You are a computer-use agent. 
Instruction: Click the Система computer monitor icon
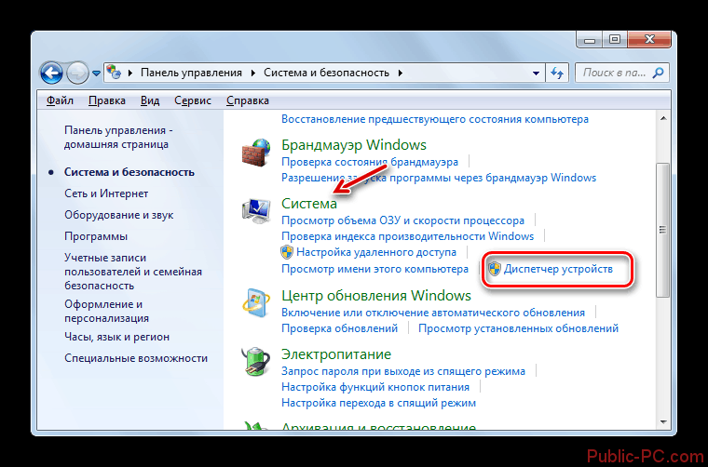[x=256, y=210]
